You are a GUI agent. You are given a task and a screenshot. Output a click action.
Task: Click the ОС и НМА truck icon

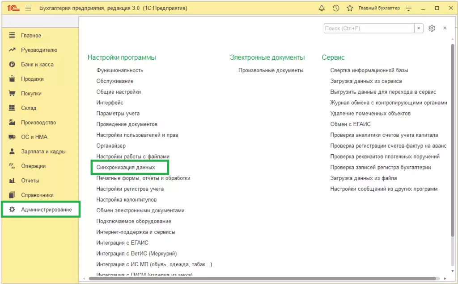click(12, 137)
